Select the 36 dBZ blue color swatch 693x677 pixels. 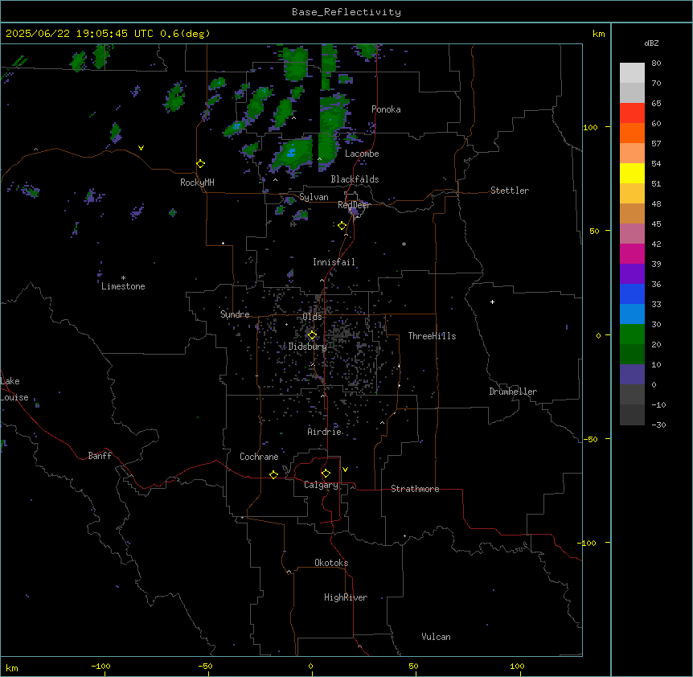tap(632, 293)
